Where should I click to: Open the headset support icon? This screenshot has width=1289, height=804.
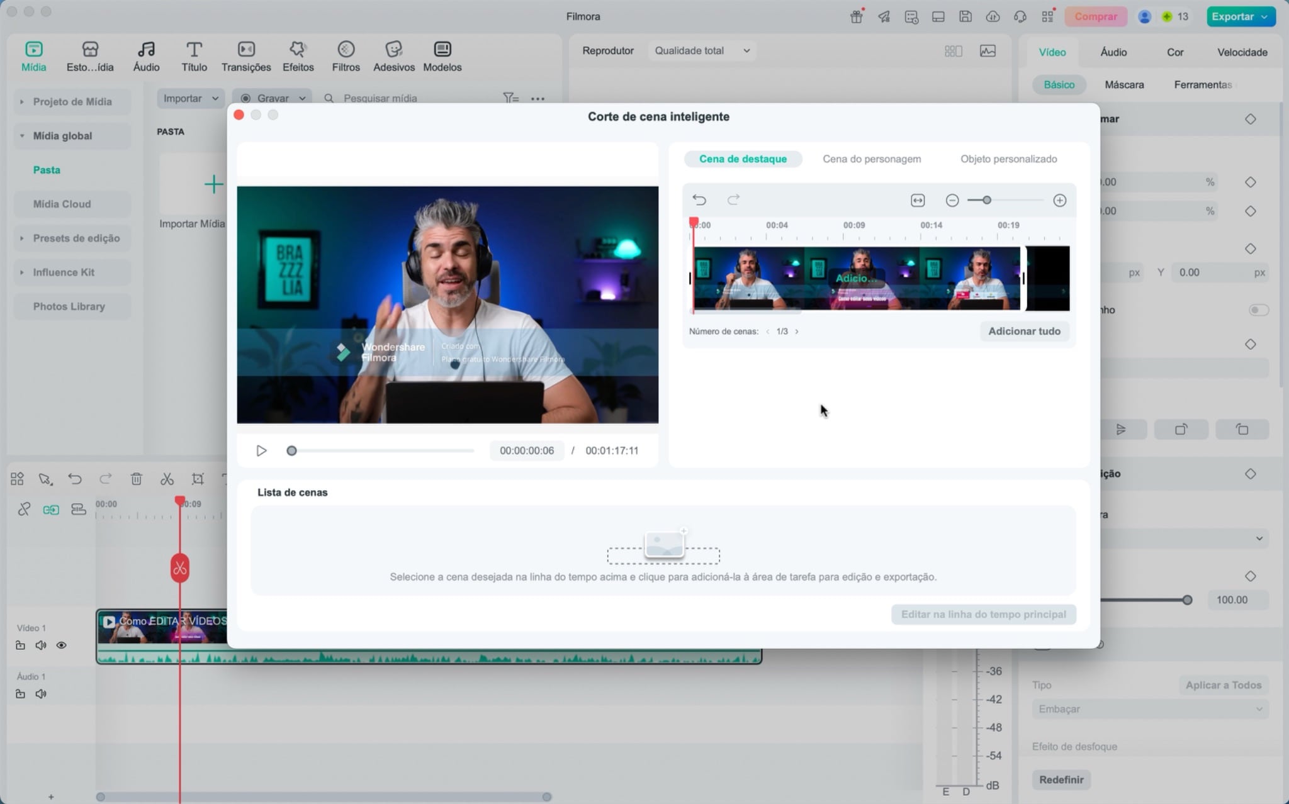click(x=1020, y=17)
